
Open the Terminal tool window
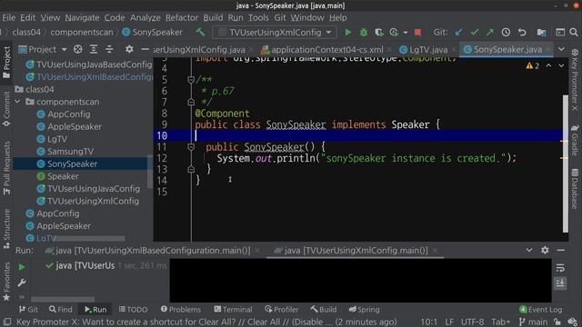click(x=233, y=309)
